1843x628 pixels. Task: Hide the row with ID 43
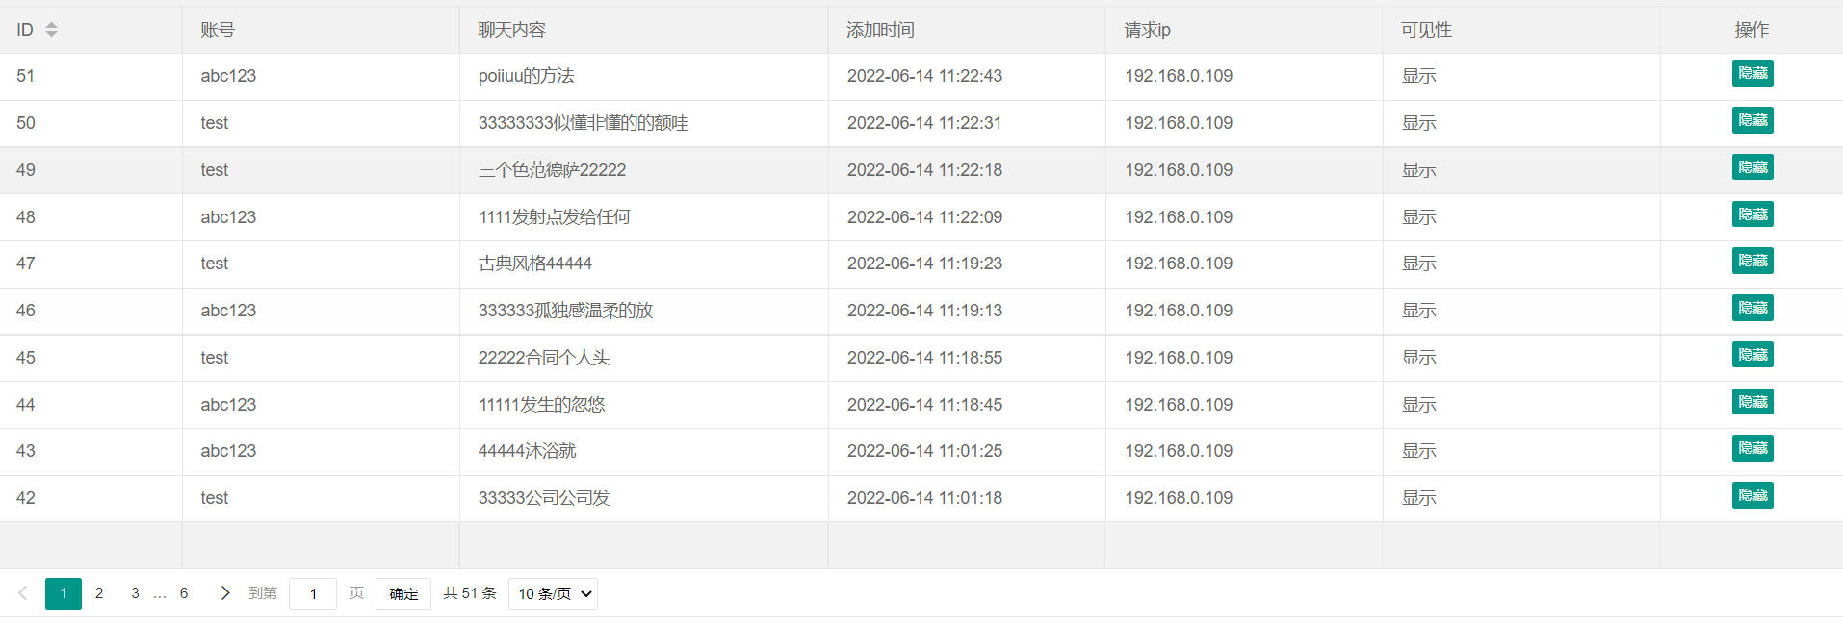point(1752,449)
